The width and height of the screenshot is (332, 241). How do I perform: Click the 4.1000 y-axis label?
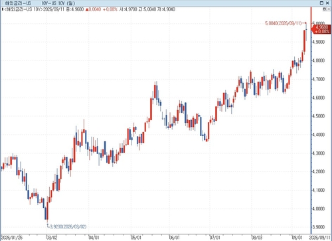318,190
